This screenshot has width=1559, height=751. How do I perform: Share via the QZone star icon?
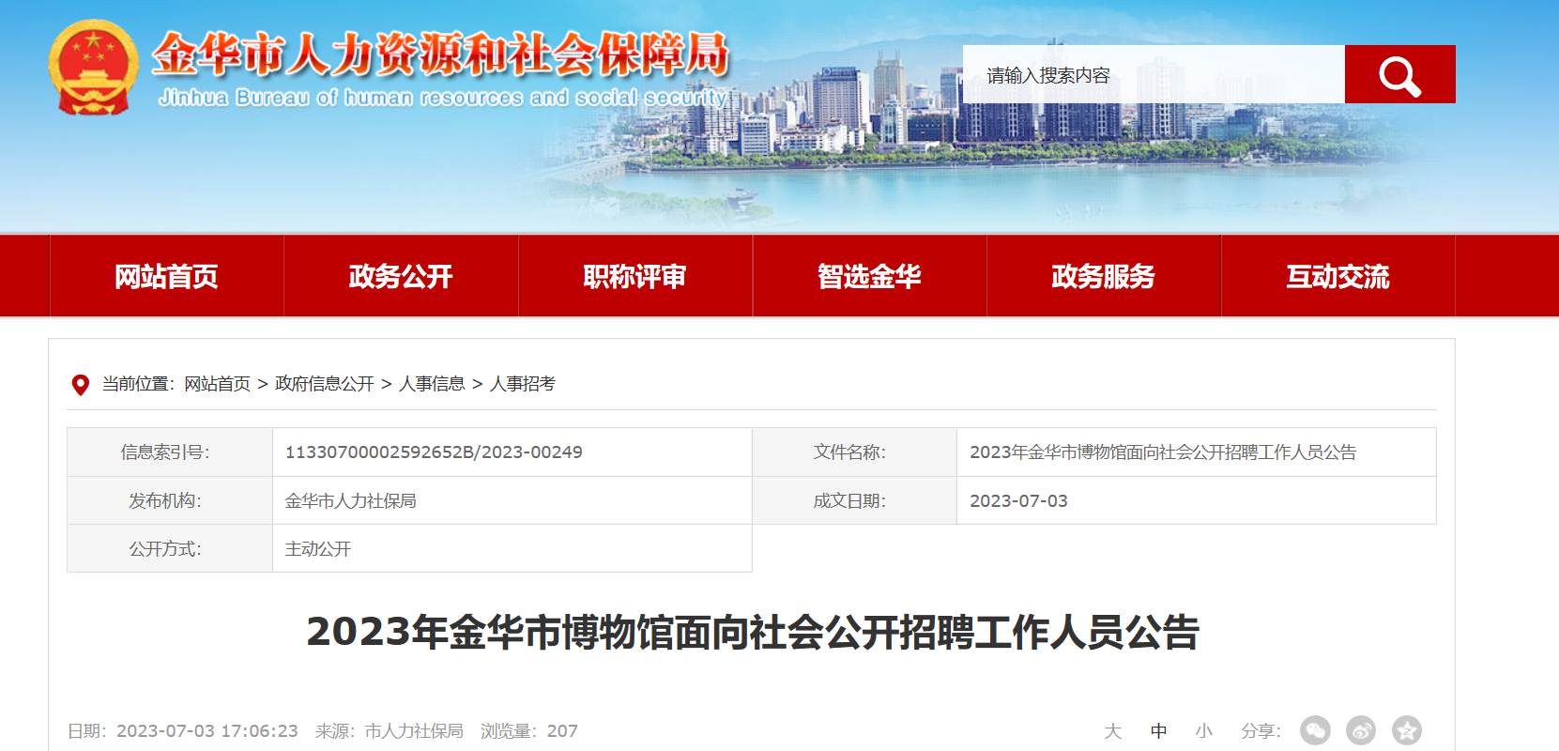pyautogui.click(x=1407, y=730)
